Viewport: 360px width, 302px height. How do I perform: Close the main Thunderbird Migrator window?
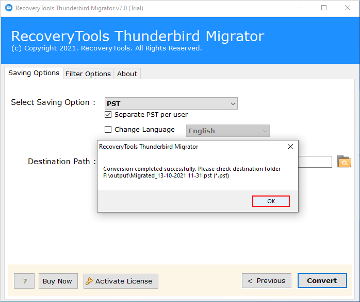coord(348,8)
